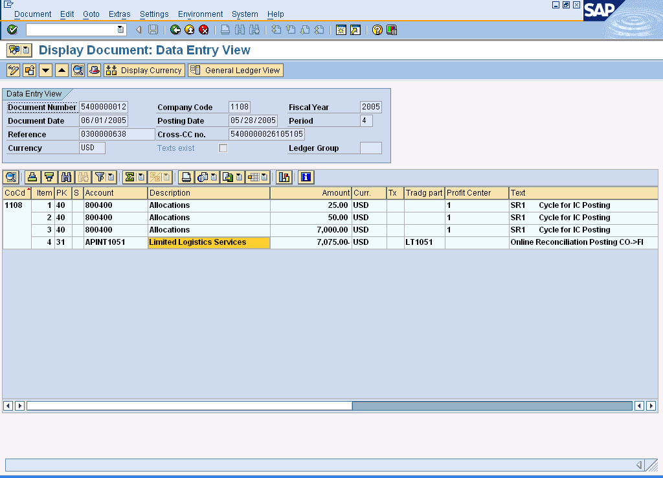Open the System menu
This screenshot has height=478, width=663.
(x=244, y=14)
